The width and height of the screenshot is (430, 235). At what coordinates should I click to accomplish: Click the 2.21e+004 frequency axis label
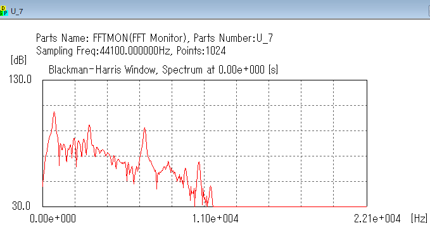click(377, 219)
